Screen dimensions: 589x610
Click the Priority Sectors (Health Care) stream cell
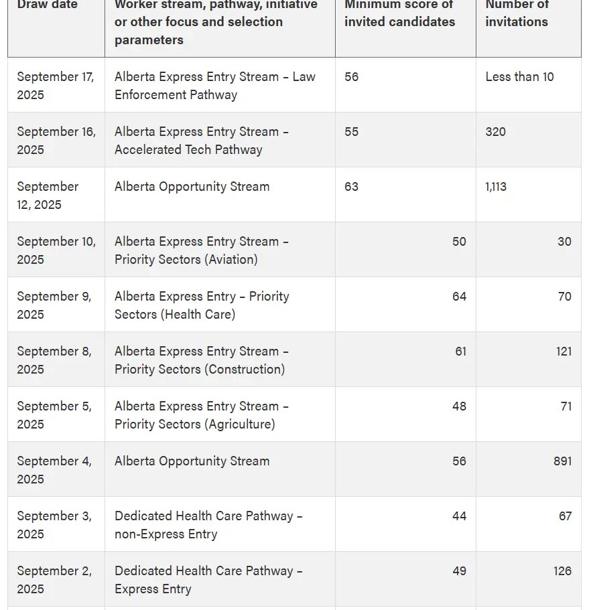click(201, 305)
